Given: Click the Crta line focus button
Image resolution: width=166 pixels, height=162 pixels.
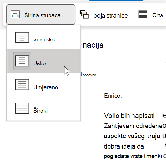Looking at the screenshot, I should [x=151, y=15].
